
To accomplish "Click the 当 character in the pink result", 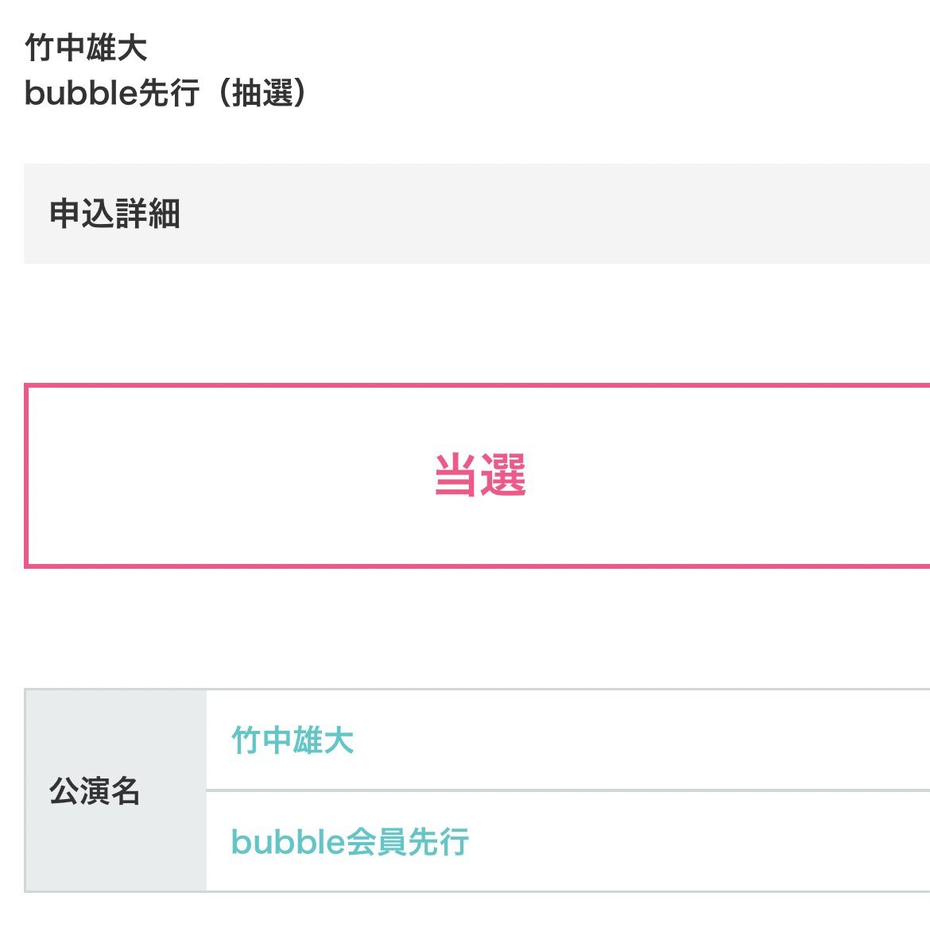I will tap(456, 475).
